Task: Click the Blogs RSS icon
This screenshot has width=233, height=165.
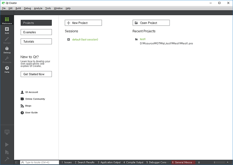Action: [x=22, y=106]
